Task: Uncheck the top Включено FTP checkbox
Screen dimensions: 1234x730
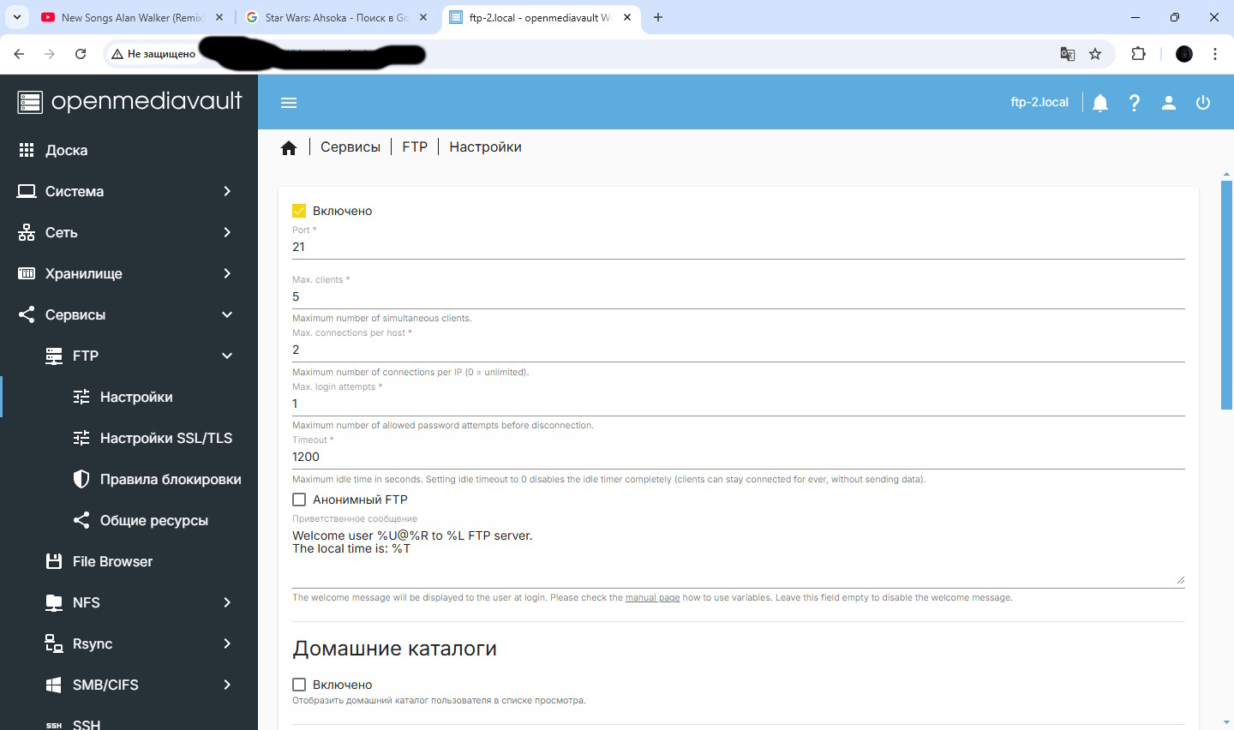Action: tap(299, 211)
